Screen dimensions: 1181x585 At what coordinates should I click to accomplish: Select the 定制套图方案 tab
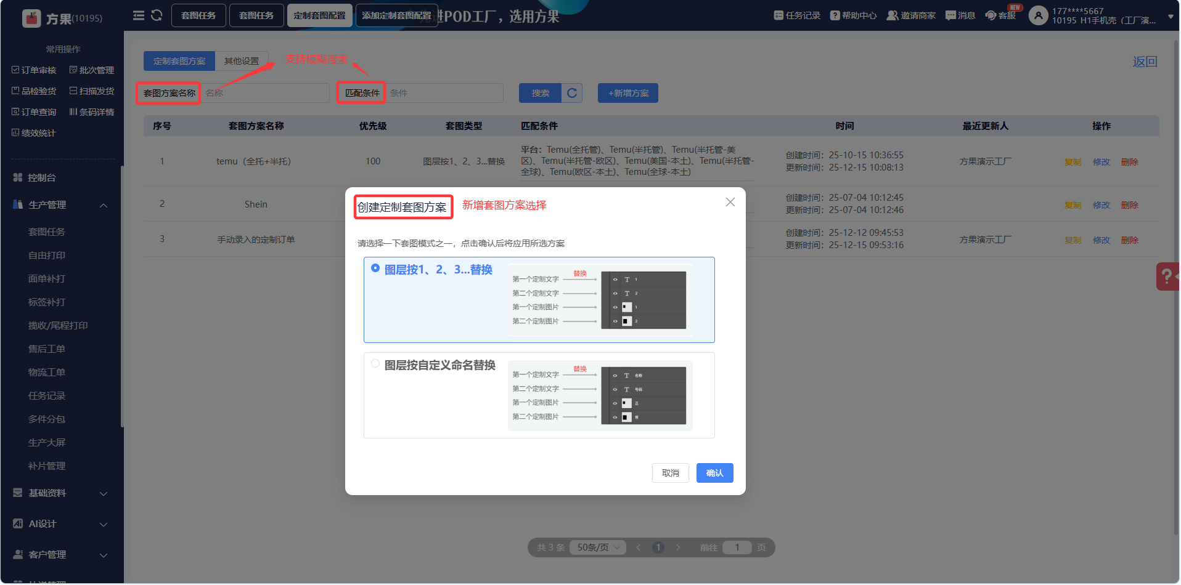[179, 61]
